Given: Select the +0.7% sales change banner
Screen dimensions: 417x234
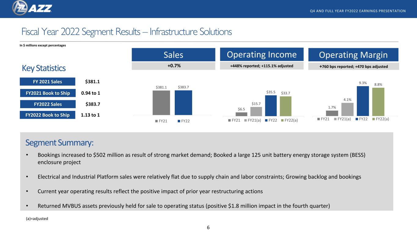Looking at the screenshot, I should click(173, 66).
